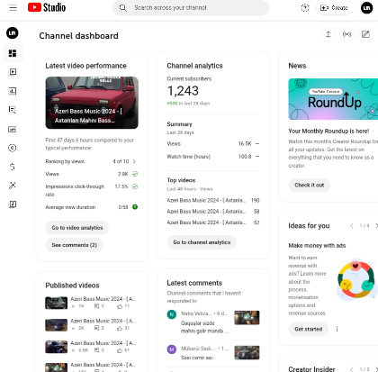The width and height of the screenshot is (378, 372).
Task: Open Earn dollar-sign section in sidebar
Action: pos(13,167)
